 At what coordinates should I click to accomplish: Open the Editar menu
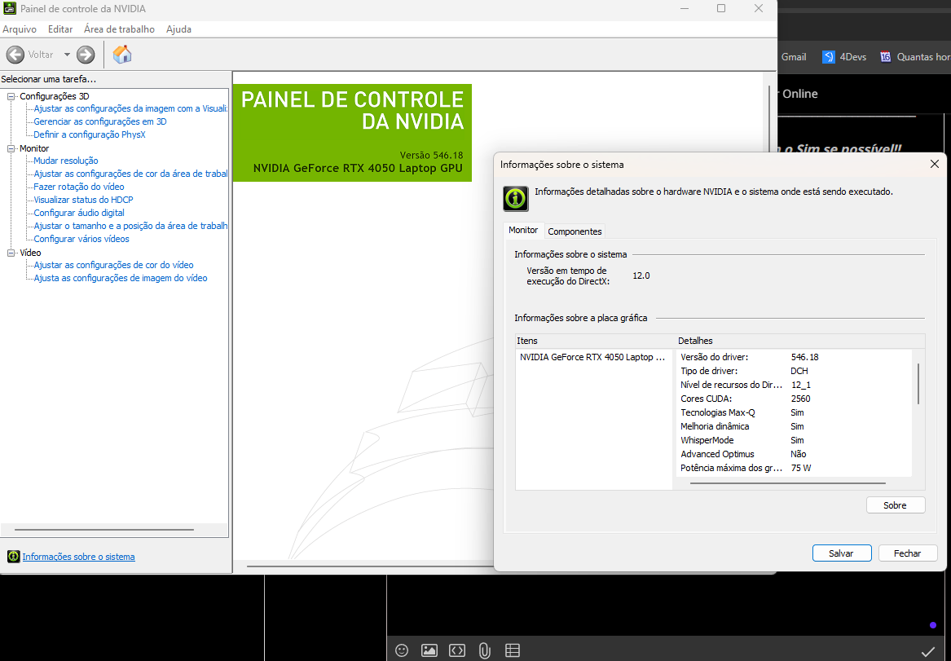click(x=60, y=29)
